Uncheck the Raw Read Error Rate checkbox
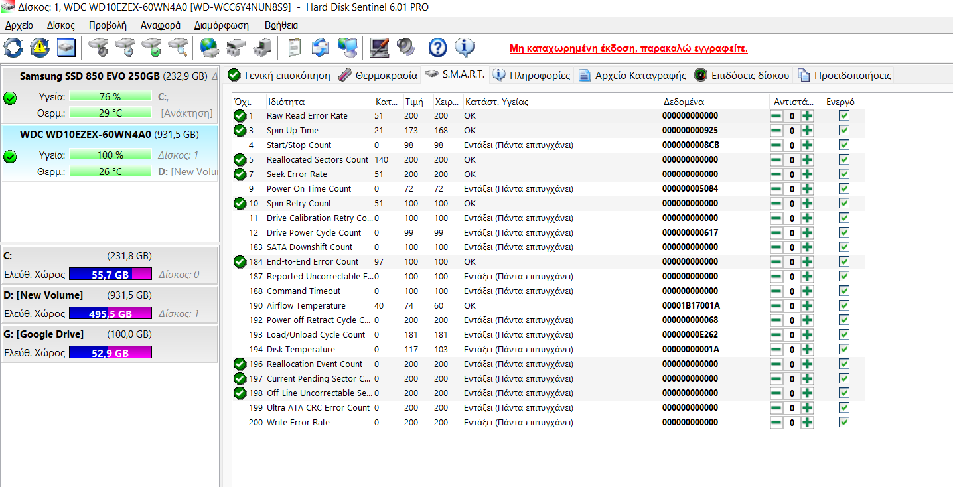953x487 pixels. pos(843,115)
